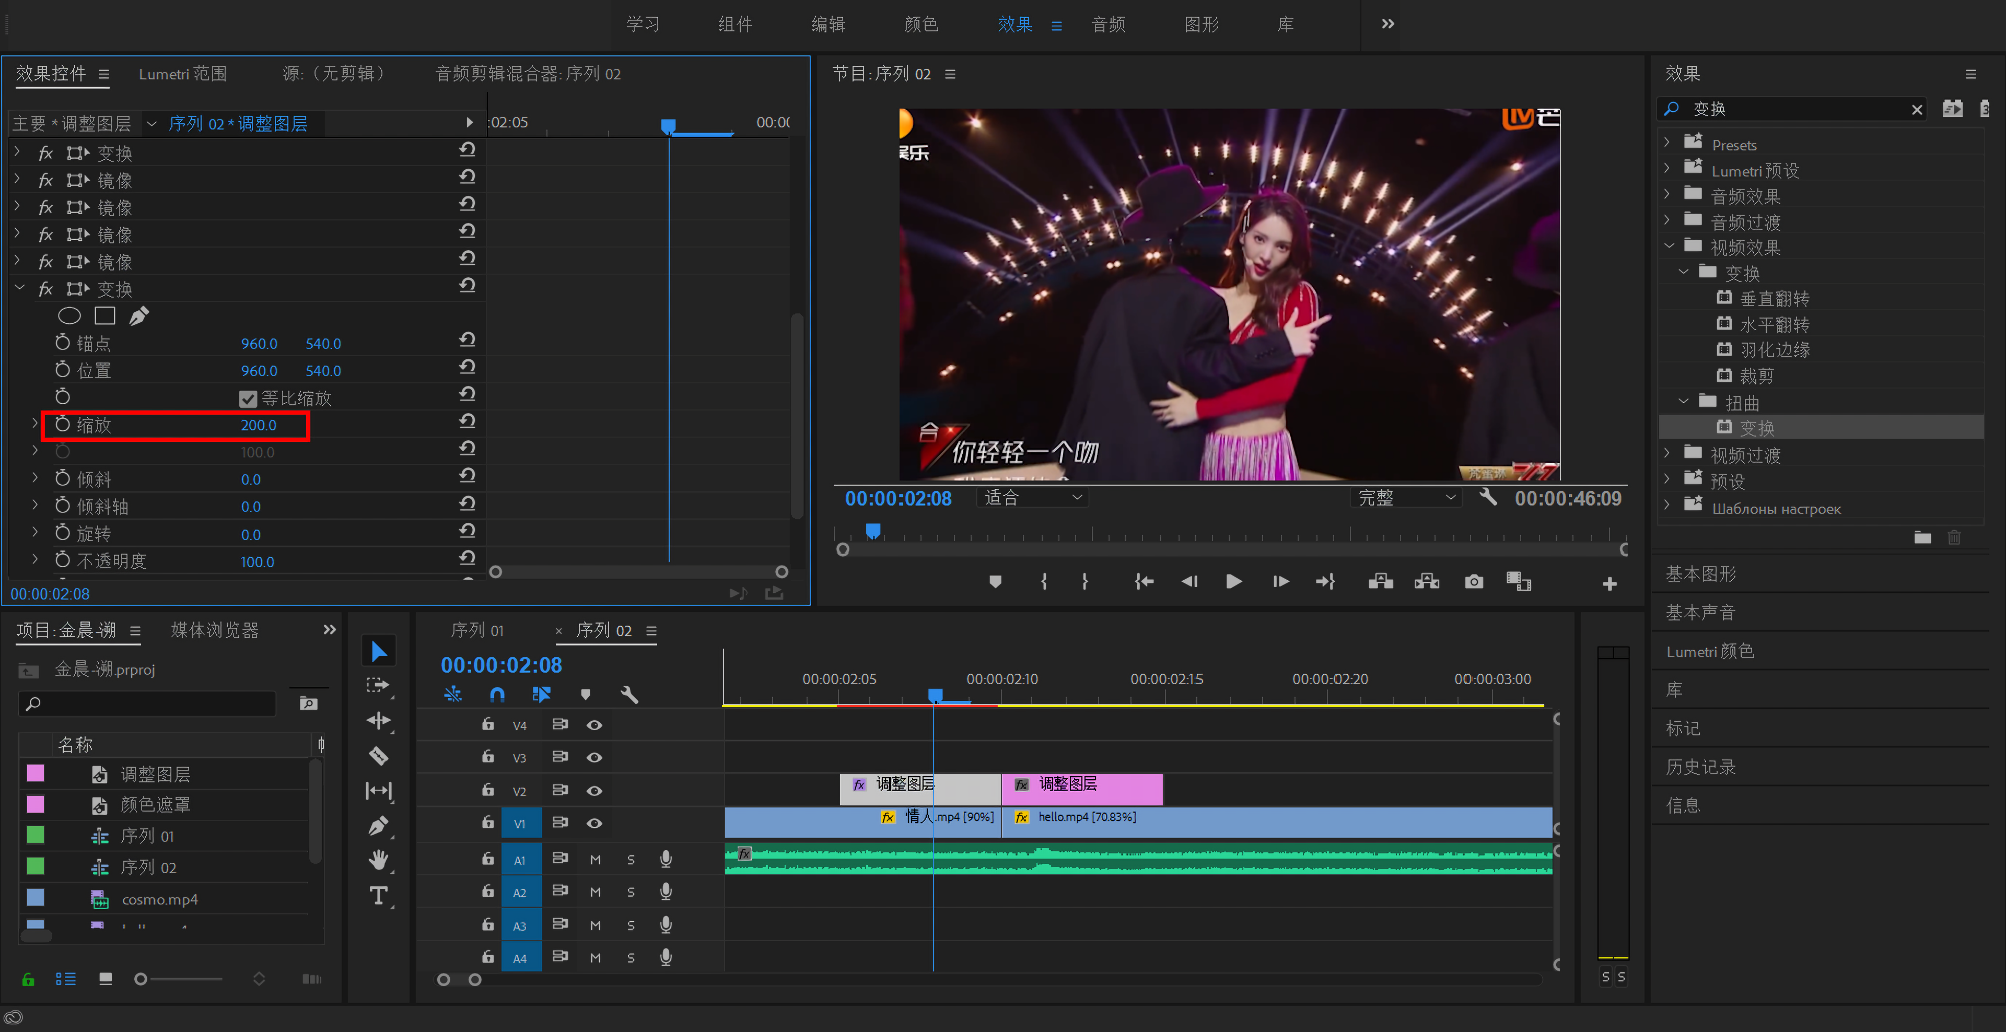Select the Razor tool
Viewport: 2006px width, 1032px height.
click(x=378, y=755)
